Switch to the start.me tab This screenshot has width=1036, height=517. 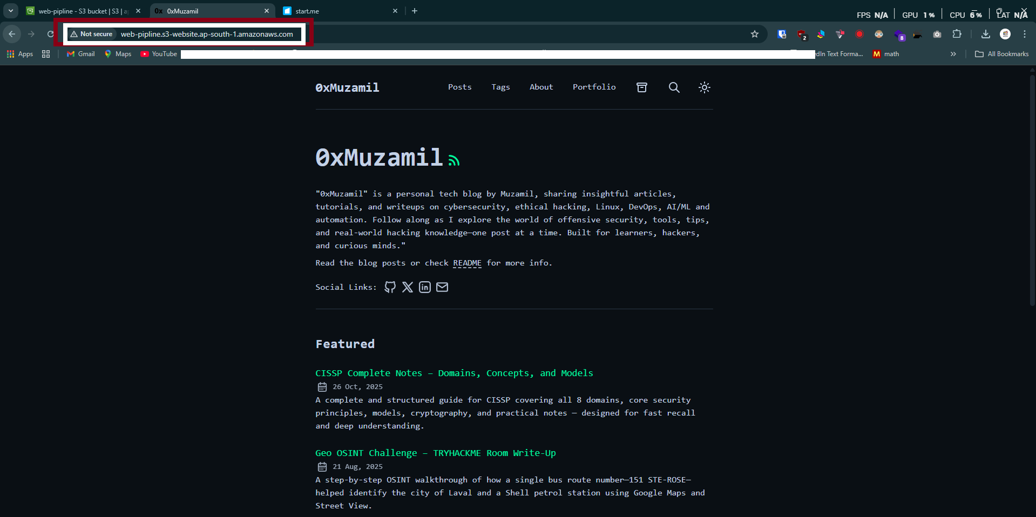(335, 11)
